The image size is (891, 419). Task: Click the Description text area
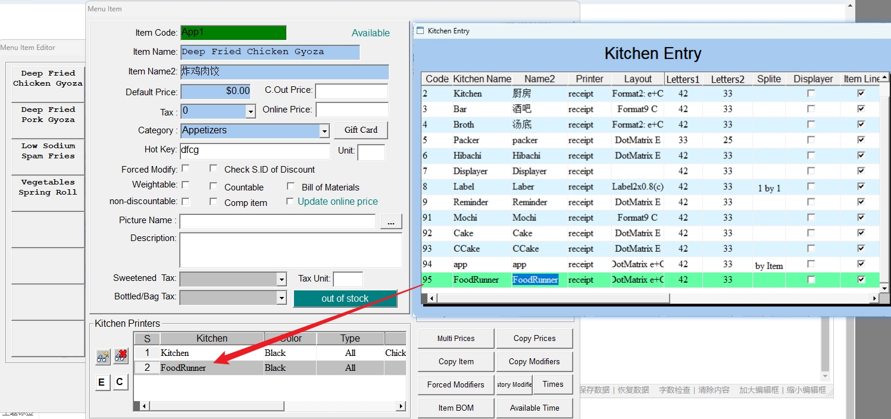(291, 250)
